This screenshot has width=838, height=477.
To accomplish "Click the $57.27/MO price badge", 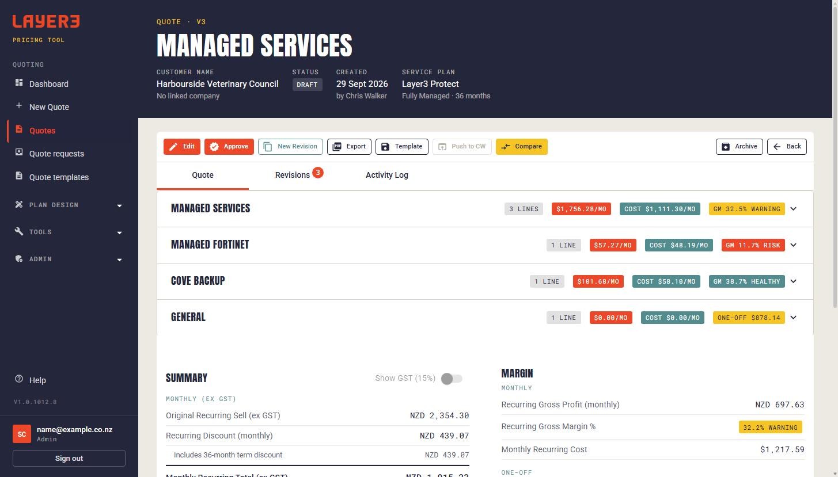I will (x=613, y=245).
